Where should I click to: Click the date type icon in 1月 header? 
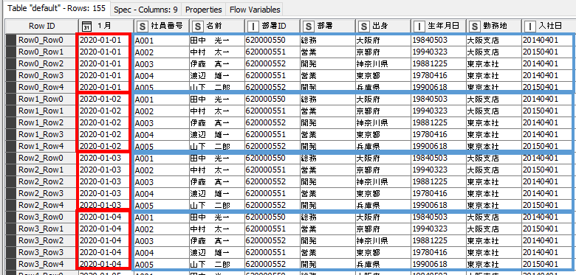click(x=86, y=26)
